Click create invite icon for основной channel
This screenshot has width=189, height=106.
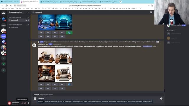pyautogui.click(x=26, y=20)
